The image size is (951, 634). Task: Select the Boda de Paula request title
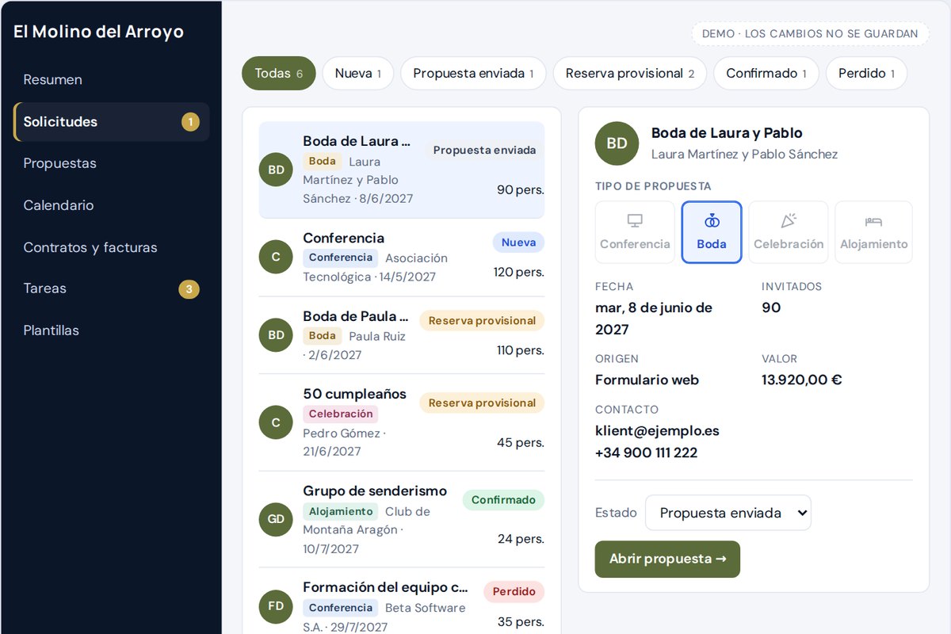356,316
